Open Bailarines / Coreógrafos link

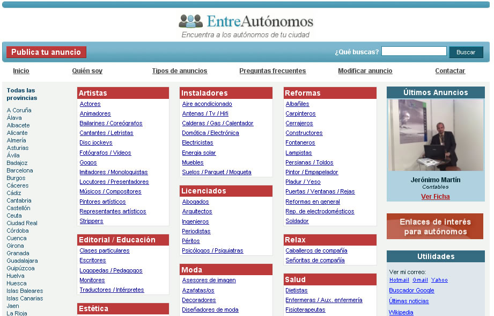click(111, 123)
